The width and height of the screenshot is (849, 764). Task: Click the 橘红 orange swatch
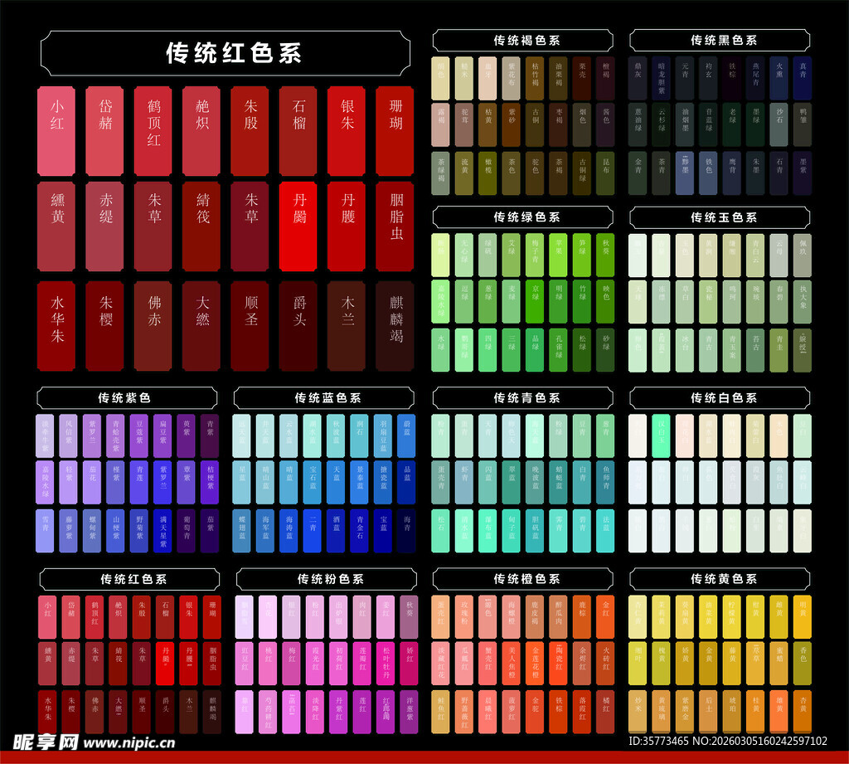click(x=605, y=710)
